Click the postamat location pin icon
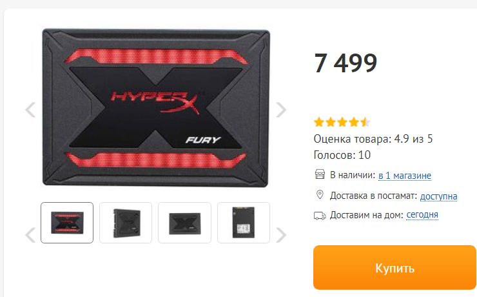The image size is (477, 297). point(320,194)
